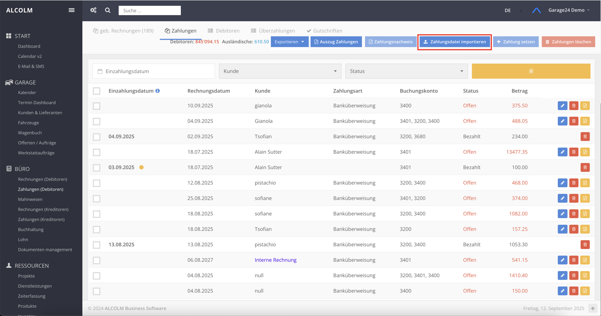
Task: Expand the Status filter dropdown
Action: 406,71
